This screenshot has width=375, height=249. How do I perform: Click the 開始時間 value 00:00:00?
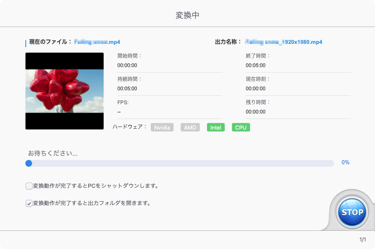[127, 65]
